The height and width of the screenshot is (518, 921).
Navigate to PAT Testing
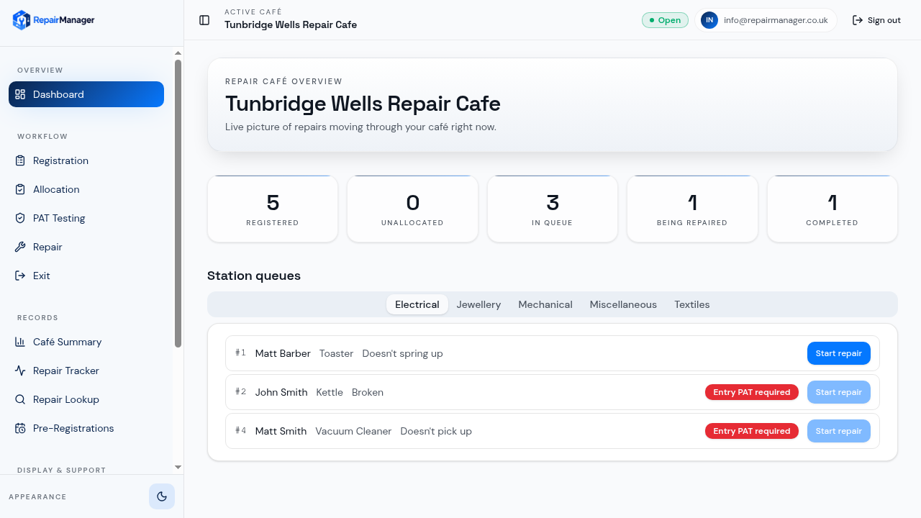tap(86, 218)
